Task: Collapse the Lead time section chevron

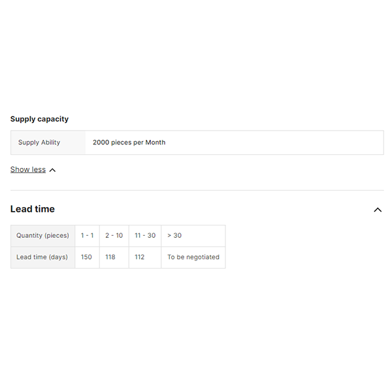Action: (377, 210)
